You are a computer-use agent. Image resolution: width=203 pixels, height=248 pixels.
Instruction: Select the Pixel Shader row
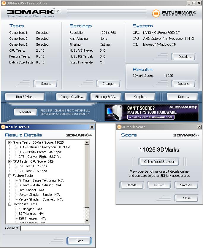pos(31,190)
